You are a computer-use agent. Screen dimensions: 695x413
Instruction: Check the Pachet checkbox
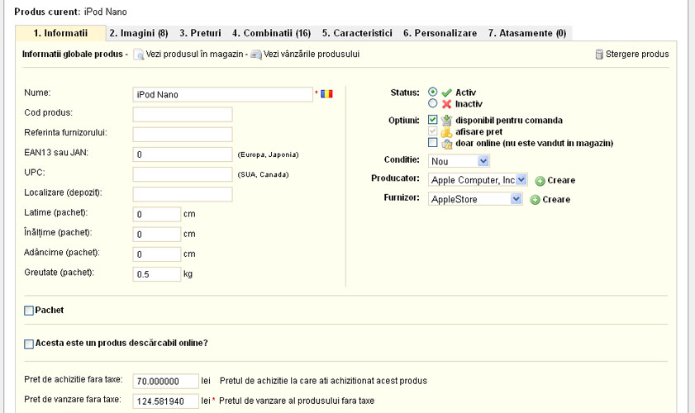coord(29,311)
